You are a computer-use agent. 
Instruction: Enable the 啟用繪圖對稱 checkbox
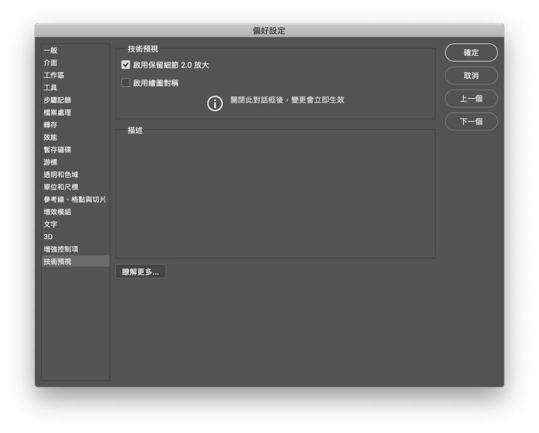click(126, 83)
